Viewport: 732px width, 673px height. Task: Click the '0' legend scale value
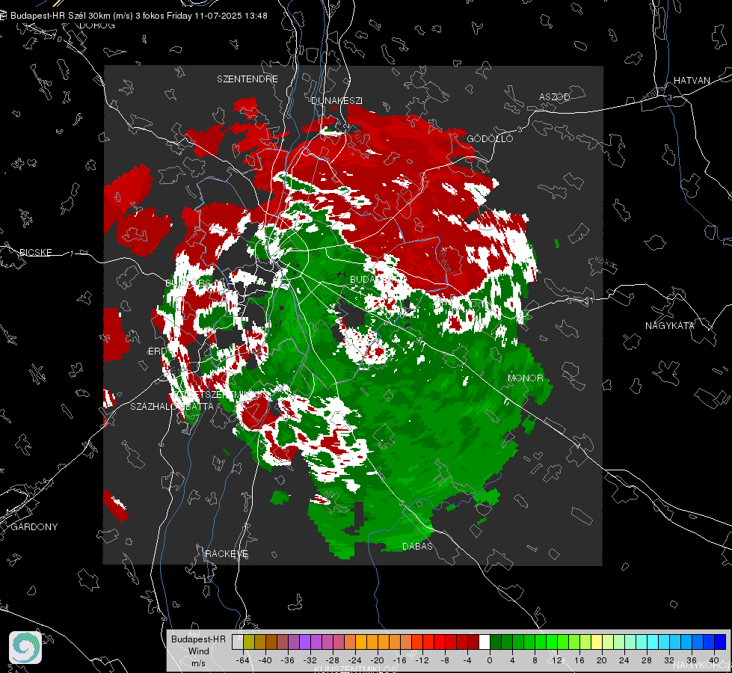[x=489, y=660]
